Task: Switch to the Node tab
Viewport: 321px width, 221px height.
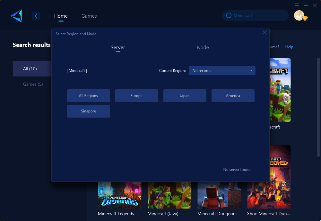Action: [x=203, y=48]
